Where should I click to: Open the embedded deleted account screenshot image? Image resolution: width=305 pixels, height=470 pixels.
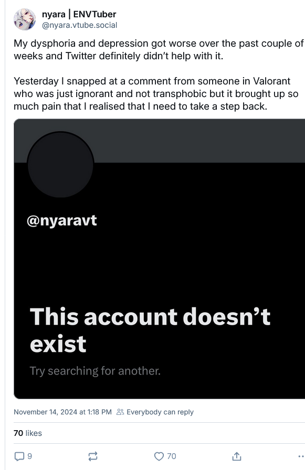(160, 259)
